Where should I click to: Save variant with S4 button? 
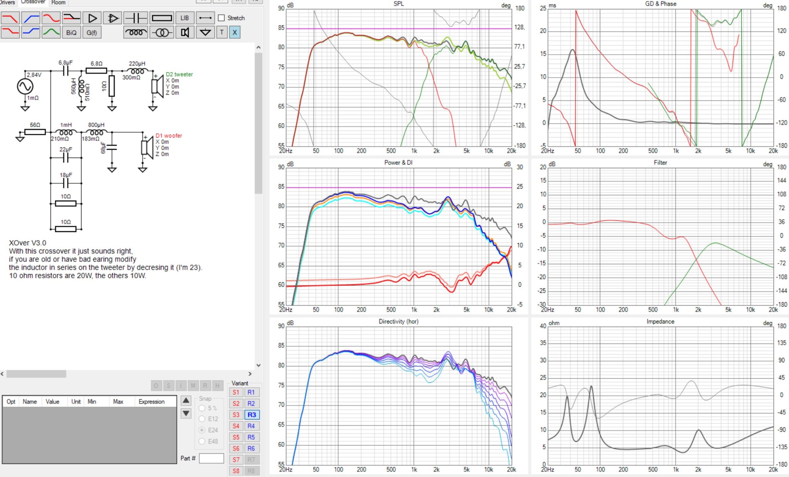pos(236,426)
